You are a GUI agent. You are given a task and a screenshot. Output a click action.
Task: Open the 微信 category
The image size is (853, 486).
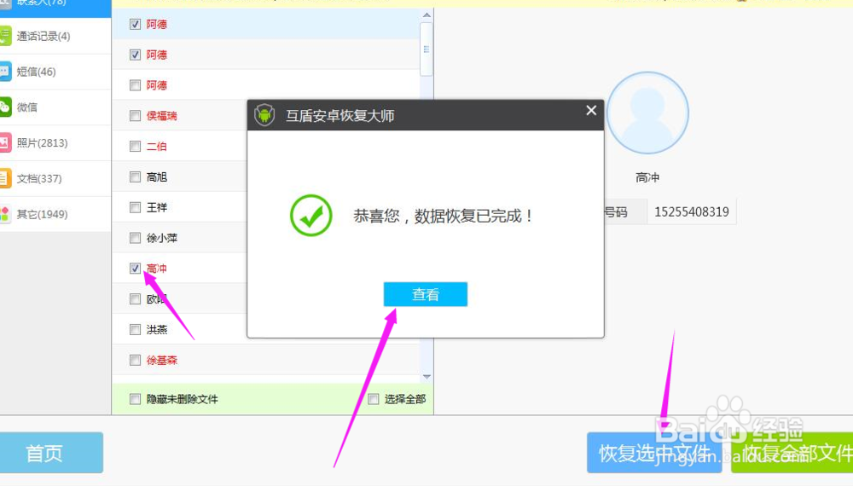coord(55,107)
